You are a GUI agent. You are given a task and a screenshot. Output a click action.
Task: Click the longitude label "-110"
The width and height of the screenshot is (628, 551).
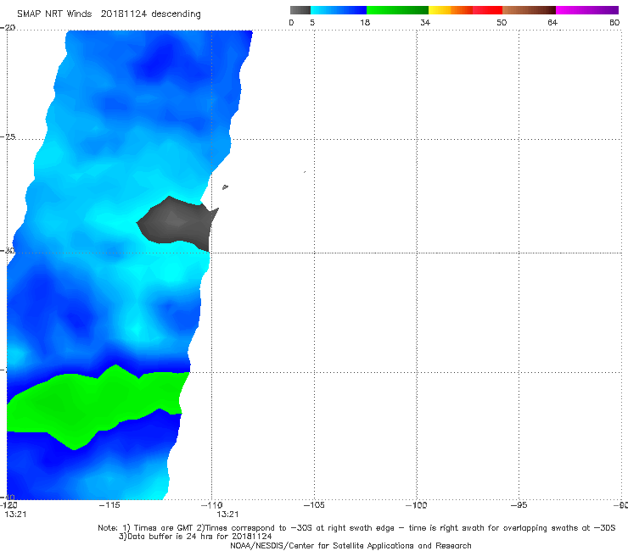click(x=211, y=505)
